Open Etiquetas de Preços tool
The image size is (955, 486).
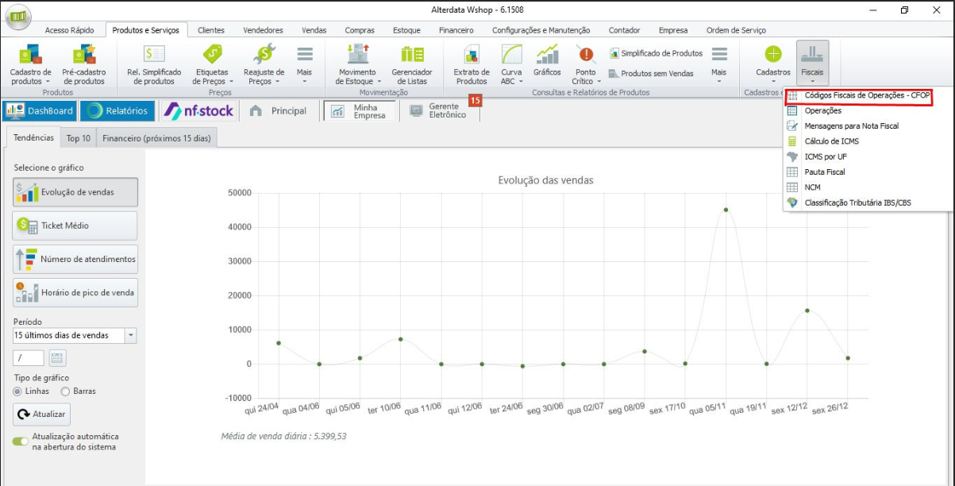click(x=212, y=54)
